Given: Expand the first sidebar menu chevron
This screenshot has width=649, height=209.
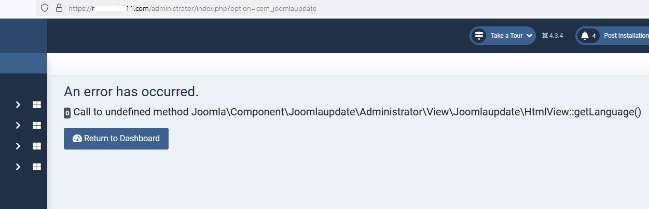Looking at the screenshot, I should (18, 104).
